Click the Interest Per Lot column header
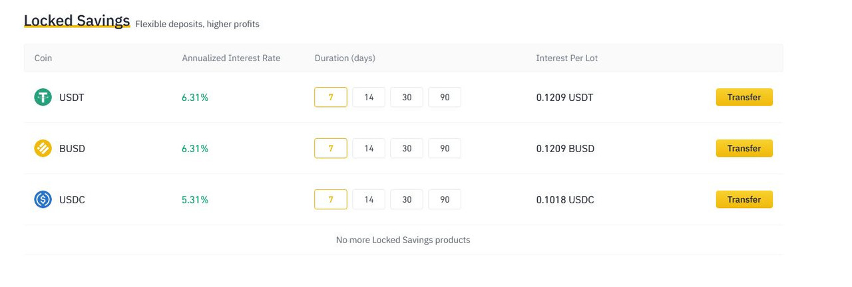Image resolution: width=852 pixels, height=287 pixels. pyautogui.click(x=566, y=58)
